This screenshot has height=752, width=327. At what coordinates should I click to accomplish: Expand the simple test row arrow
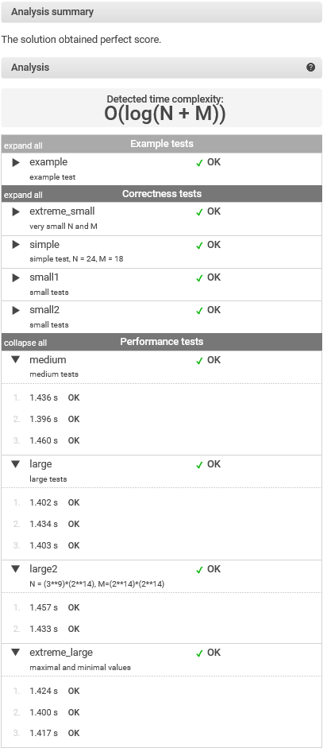tap(16, 245)
